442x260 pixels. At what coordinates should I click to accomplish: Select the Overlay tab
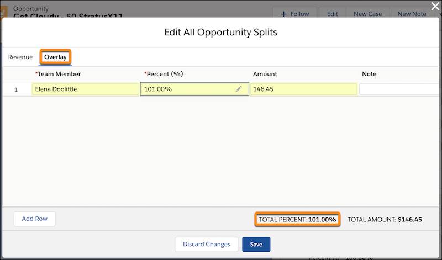[55, 57]
